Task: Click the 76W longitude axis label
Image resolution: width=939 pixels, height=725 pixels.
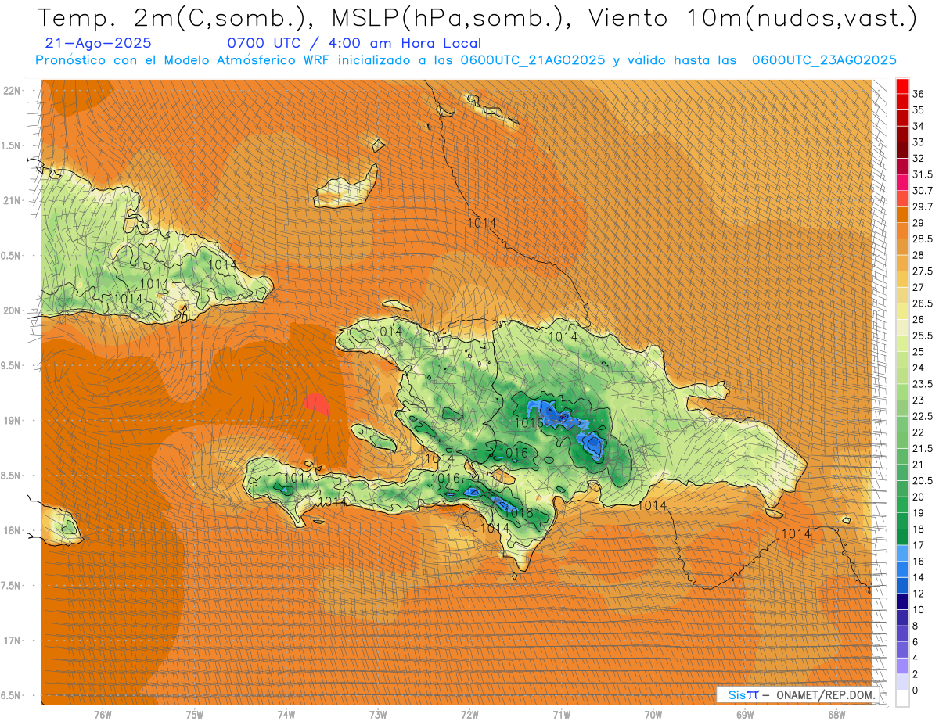Action: [103, 715]
